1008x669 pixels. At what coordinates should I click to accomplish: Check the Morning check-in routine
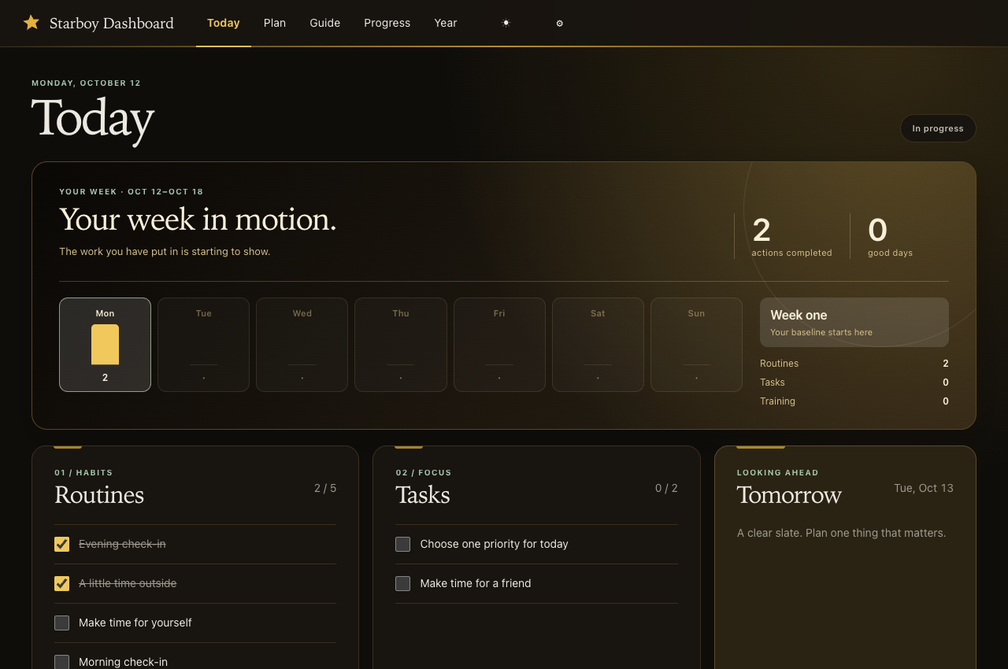click(x=61, y=662)
